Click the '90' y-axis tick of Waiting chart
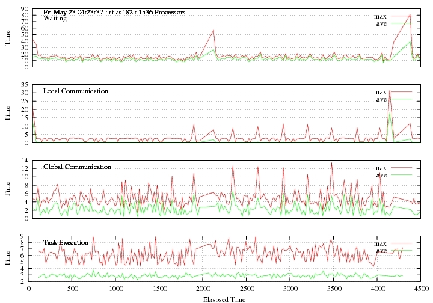The height and width of the screenshot is (303, 433). (25, 9)
